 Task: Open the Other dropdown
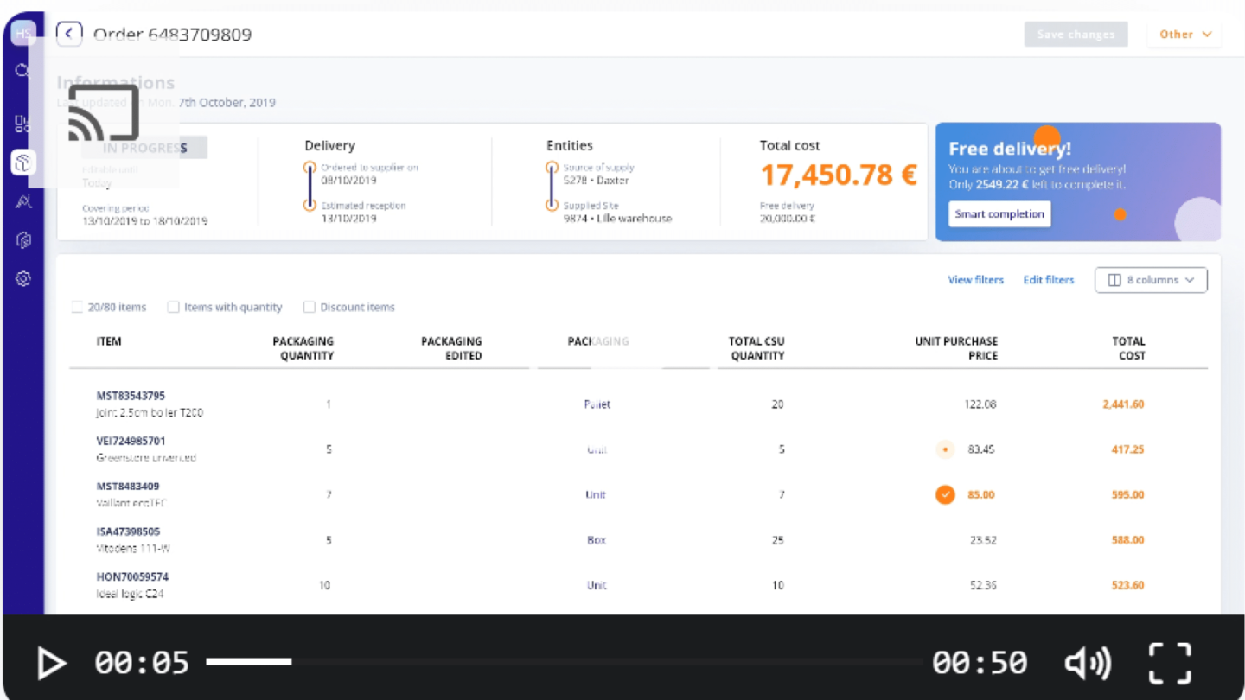(1184, 35)
